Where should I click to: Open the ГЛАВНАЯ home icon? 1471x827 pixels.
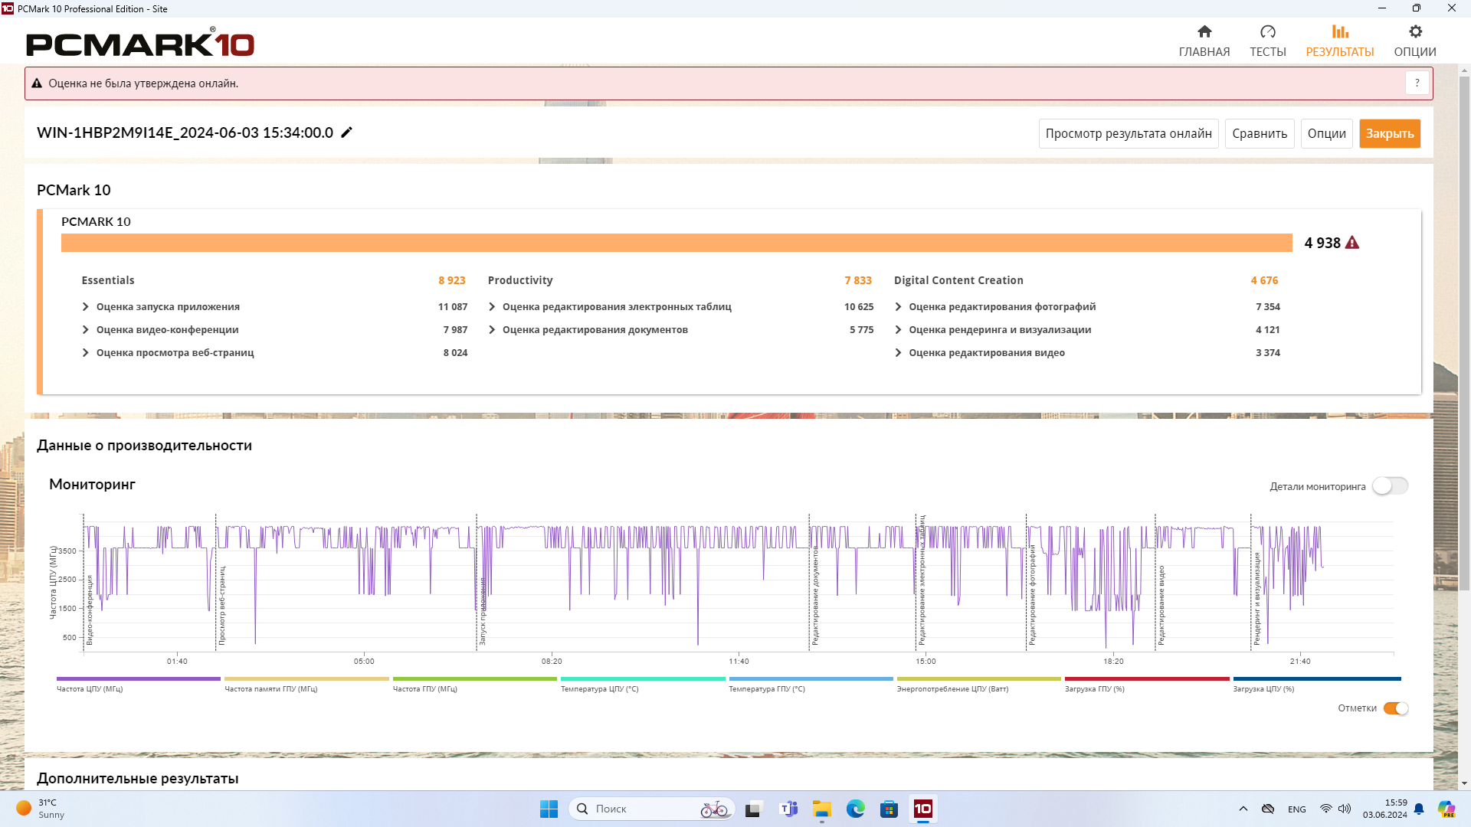click(x=1204, y=32)
